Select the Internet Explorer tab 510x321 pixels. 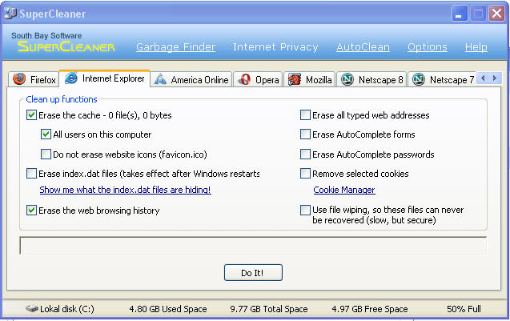(104, 78)
